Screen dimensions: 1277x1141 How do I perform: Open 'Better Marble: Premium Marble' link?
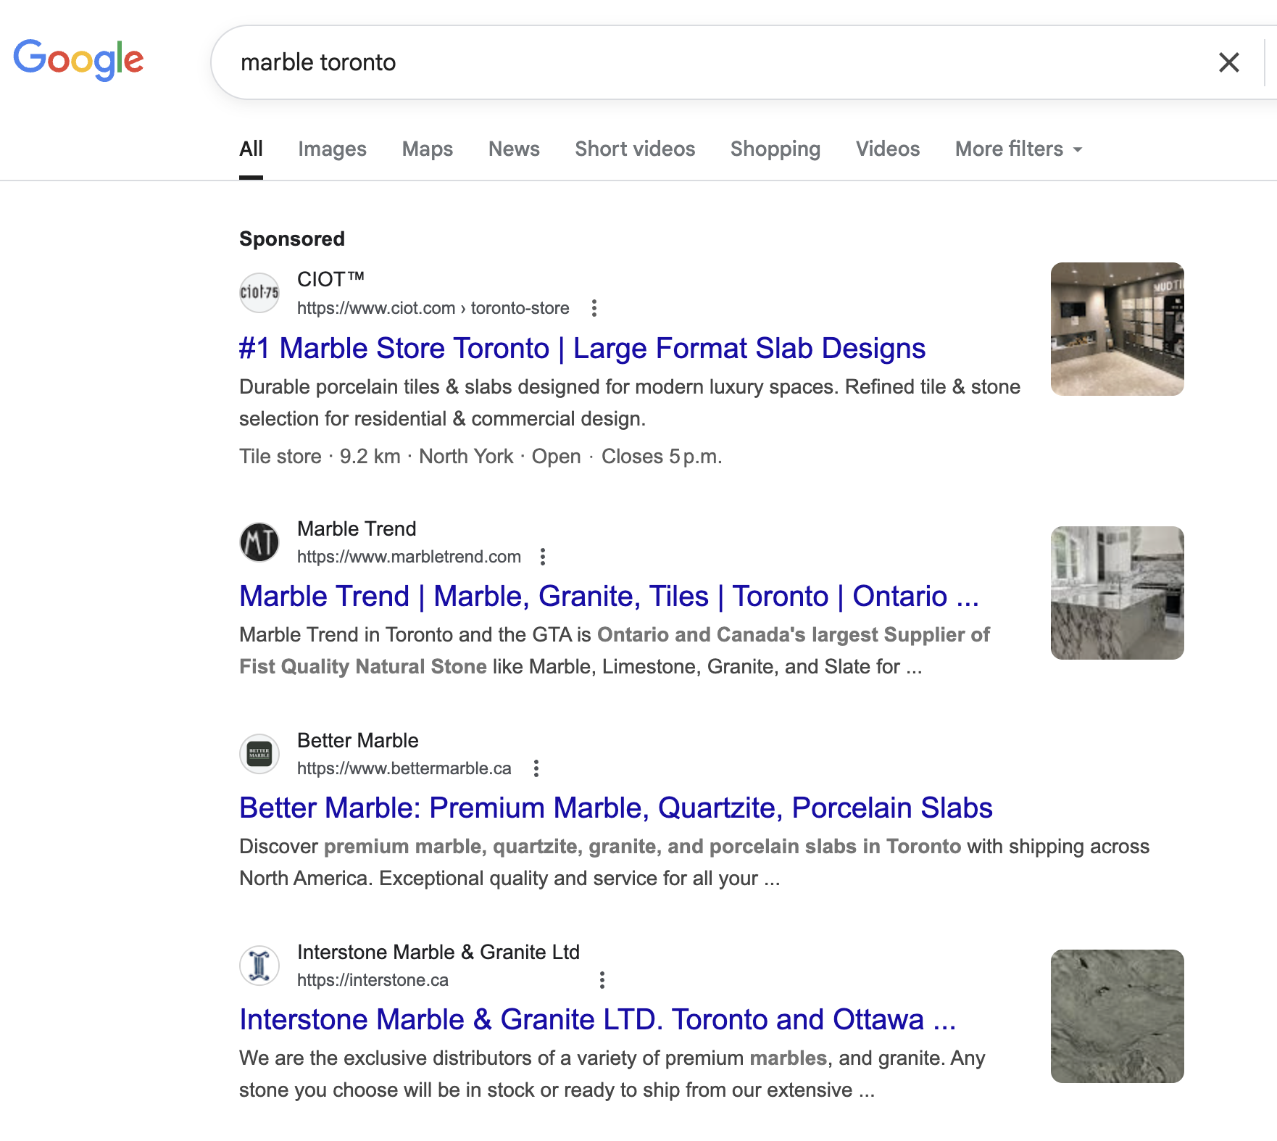coord(616,808)
